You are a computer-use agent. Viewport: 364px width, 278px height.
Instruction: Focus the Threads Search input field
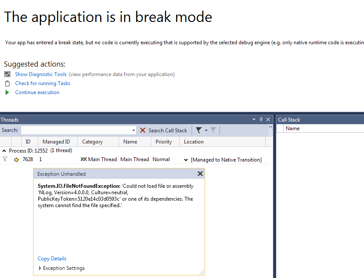76,130
